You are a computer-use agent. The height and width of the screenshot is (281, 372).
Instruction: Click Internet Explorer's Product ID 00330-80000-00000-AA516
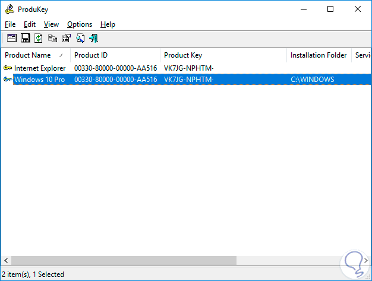[115, 68]
